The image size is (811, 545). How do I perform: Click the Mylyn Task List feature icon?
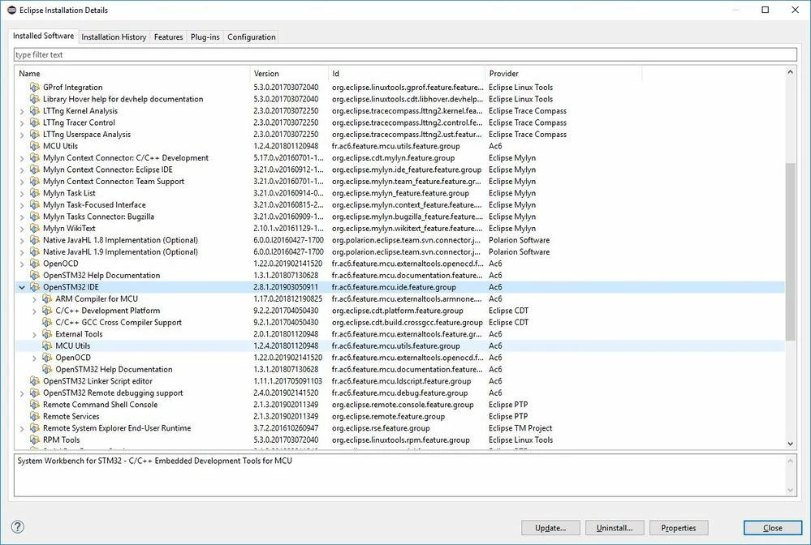click(x=35, y=193)
